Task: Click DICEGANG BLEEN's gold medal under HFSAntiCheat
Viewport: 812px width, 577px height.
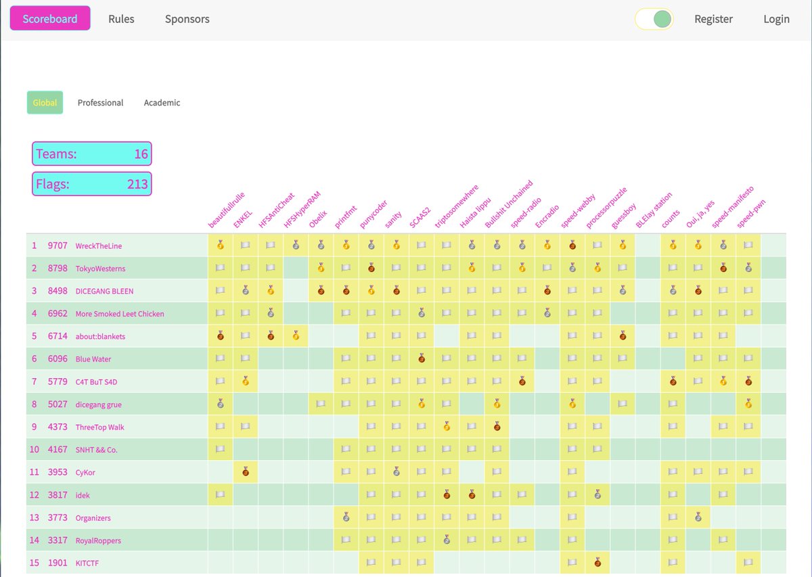Action: [271, 291]
